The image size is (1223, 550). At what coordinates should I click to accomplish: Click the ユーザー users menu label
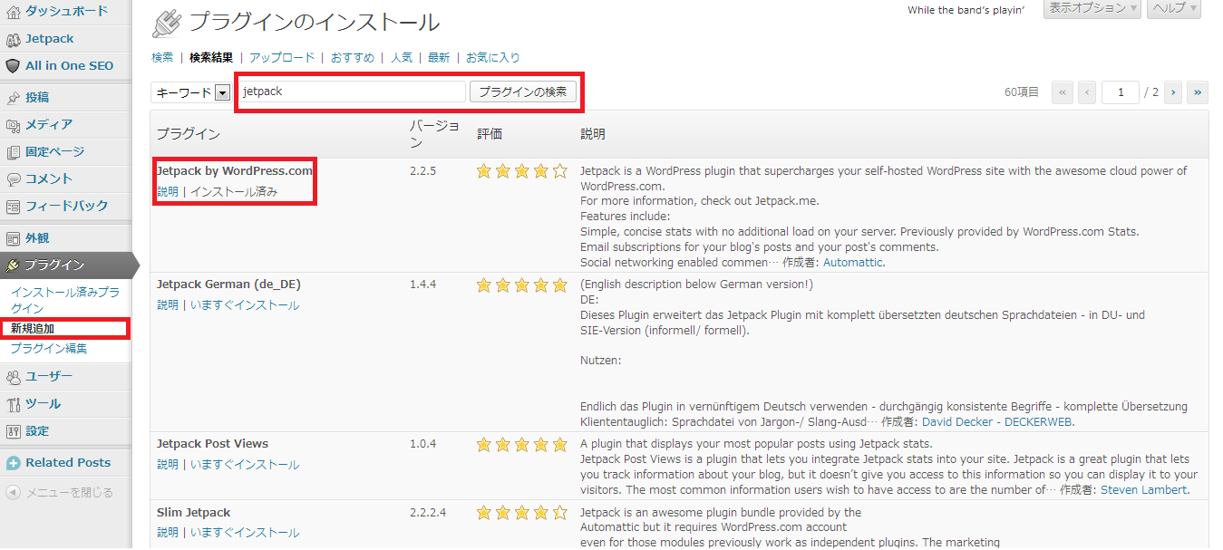[49, 377]
